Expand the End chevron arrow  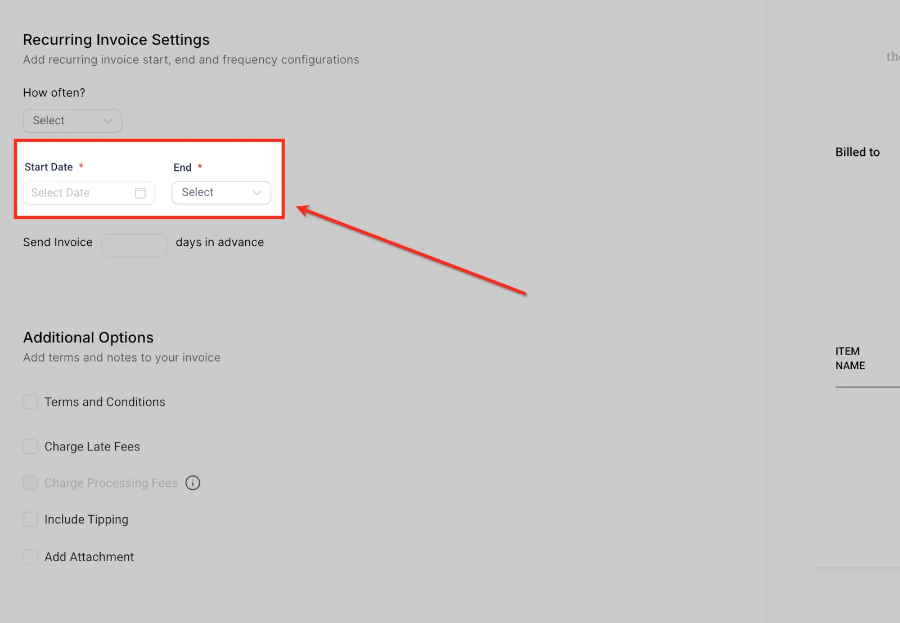tap(257, 193)
